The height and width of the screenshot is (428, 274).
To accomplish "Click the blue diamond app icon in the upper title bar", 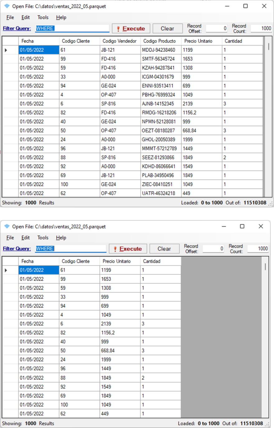I will click(7, 6).
